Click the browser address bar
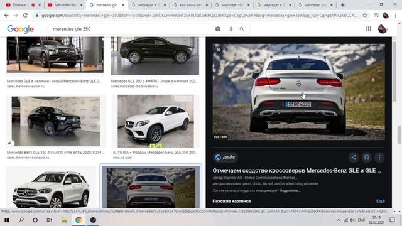Image resolution: width=402 pixels, height=226 pixels. [x=199, y=15]
